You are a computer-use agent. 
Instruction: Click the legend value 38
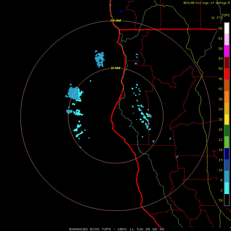click(220, 99)
